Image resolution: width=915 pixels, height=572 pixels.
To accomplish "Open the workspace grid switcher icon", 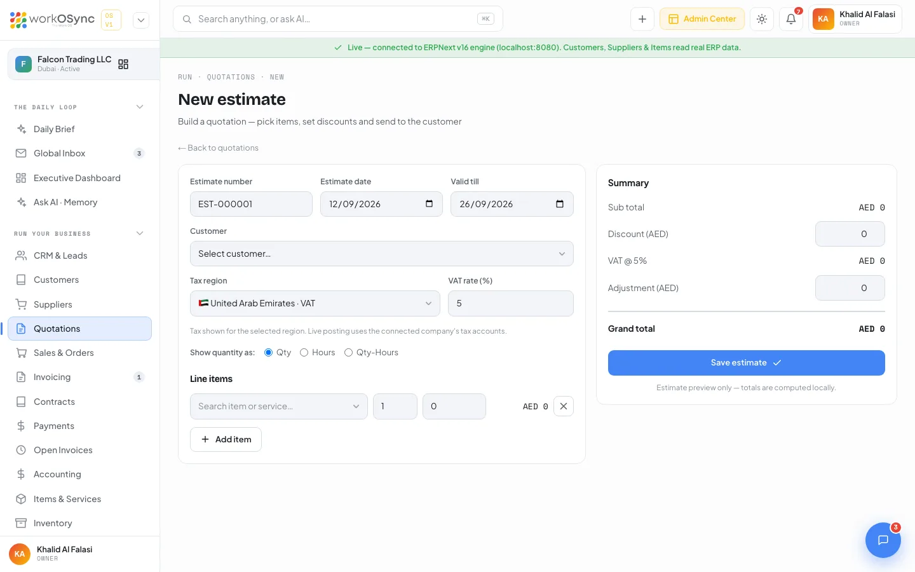I will click(x=123, y=64).
